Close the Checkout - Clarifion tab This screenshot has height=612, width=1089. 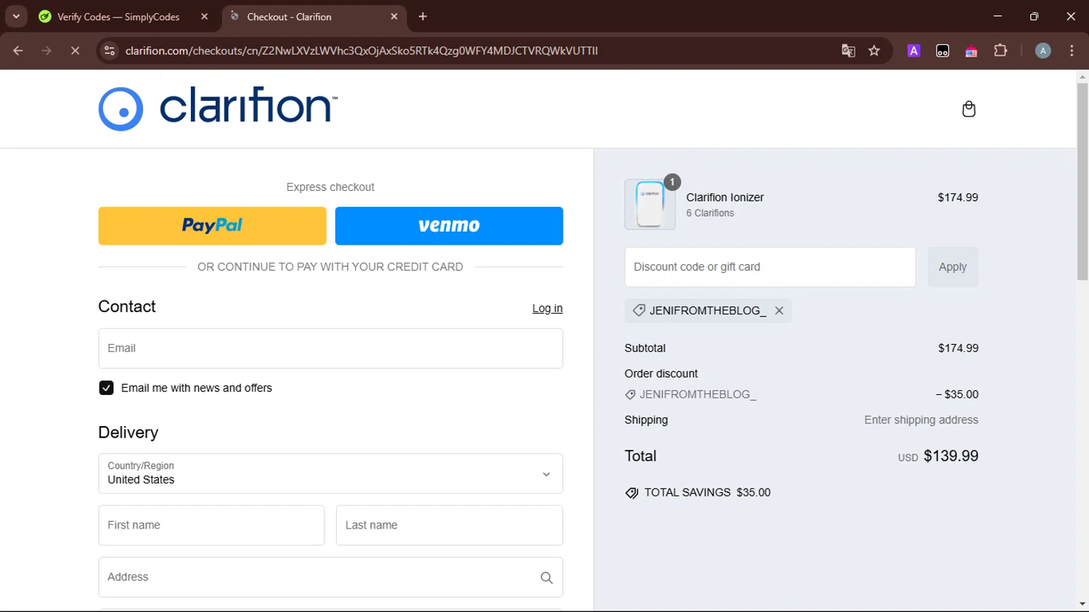pos(394,17)
